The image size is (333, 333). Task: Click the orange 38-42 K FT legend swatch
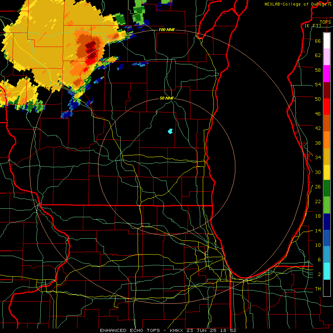327,140
